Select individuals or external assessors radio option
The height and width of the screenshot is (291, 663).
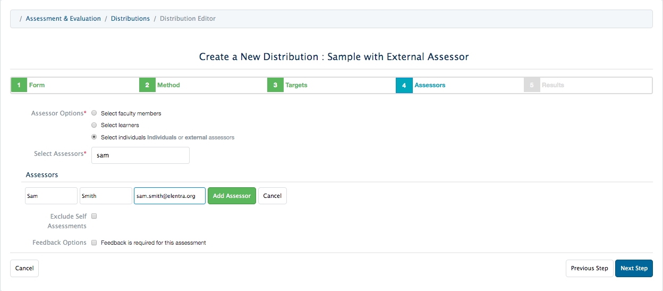(x=94, y=137)
